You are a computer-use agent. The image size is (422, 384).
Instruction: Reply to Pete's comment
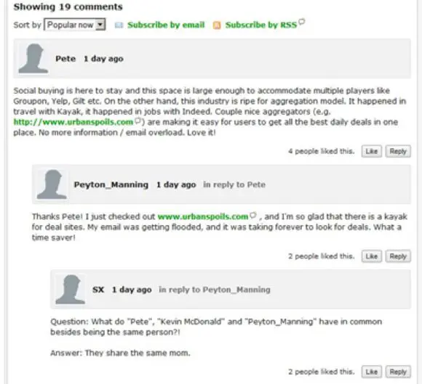(398, 151)
